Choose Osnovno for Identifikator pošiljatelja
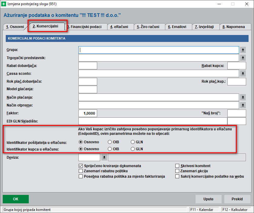The image size is (254, 213). (81, 142)
